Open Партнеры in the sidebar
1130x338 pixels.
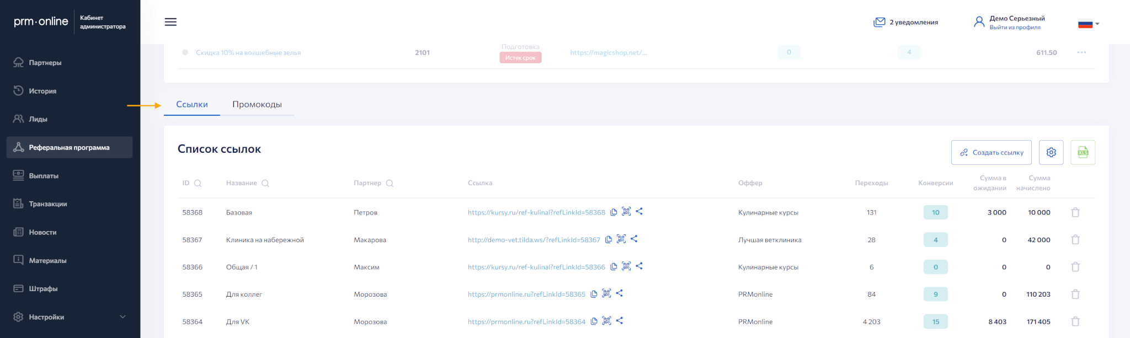click(70, 62)
